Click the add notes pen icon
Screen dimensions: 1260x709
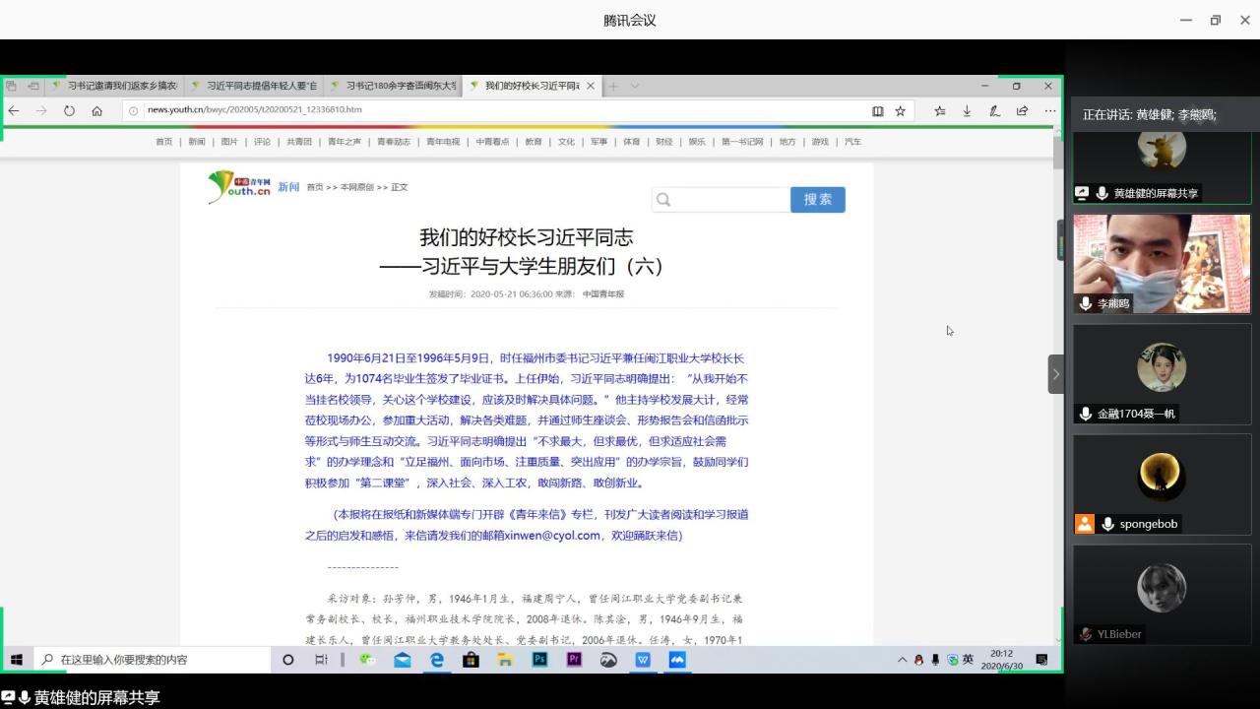point(994,111)
